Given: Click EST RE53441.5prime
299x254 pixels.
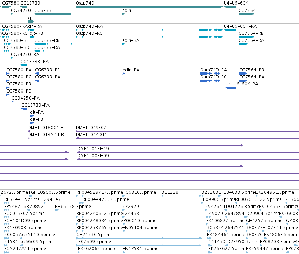Looking at the screenshot, I should tap(7, 203).
